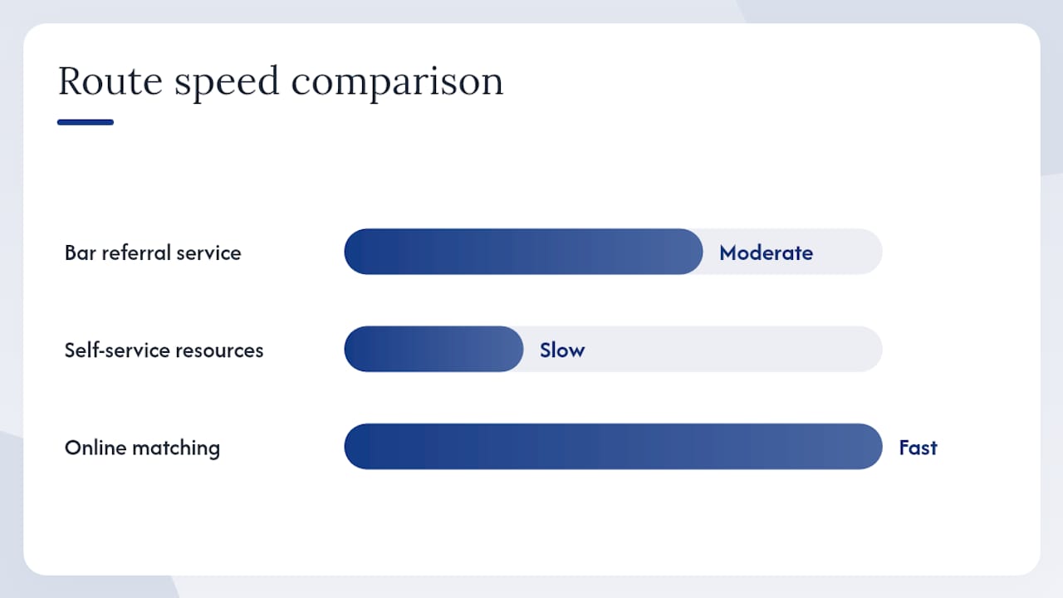Click the rounded left end of Online matching bar
The image size is (1063, 598).
357,447
